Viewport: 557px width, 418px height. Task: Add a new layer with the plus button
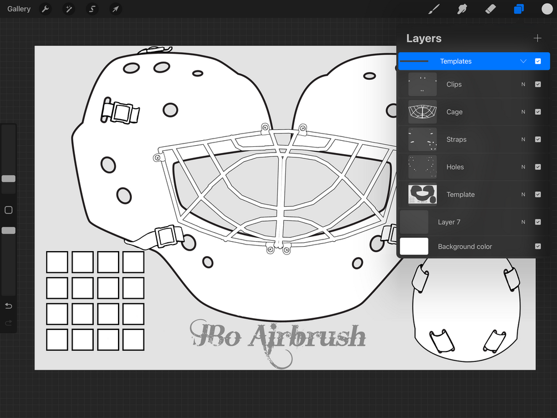tap(537, 38)
